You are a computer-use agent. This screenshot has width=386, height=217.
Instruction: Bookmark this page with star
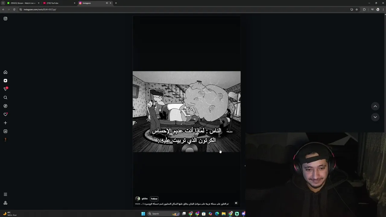point(357,9)
